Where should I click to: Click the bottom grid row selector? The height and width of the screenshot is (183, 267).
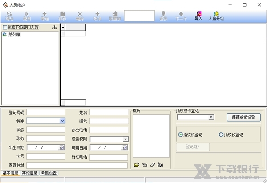point(63,103)
